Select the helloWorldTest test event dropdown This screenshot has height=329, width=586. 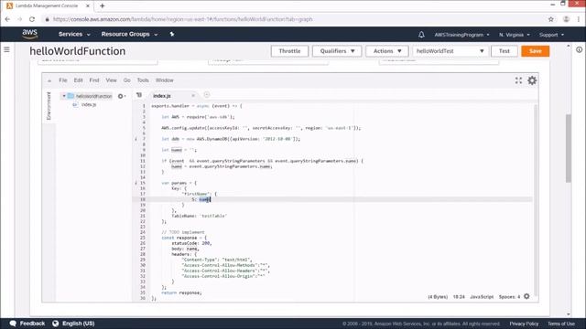(x=450, y=51)
